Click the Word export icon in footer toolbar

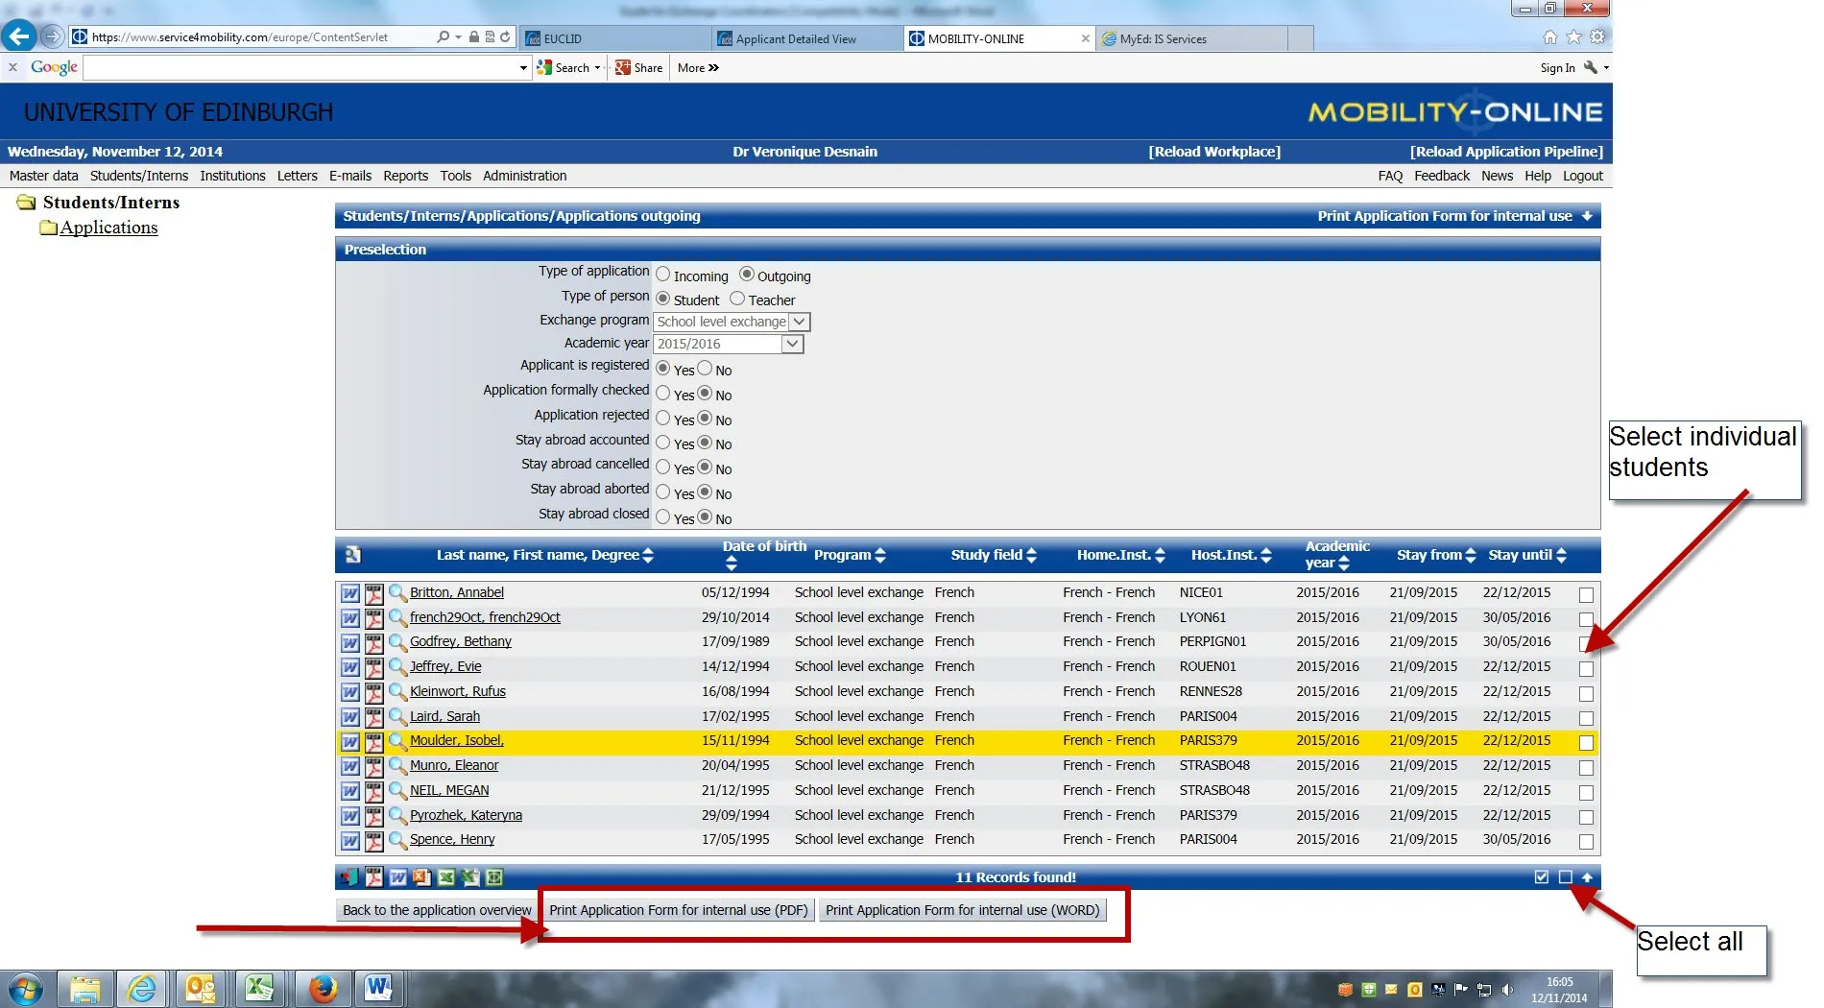pos(397,877)
